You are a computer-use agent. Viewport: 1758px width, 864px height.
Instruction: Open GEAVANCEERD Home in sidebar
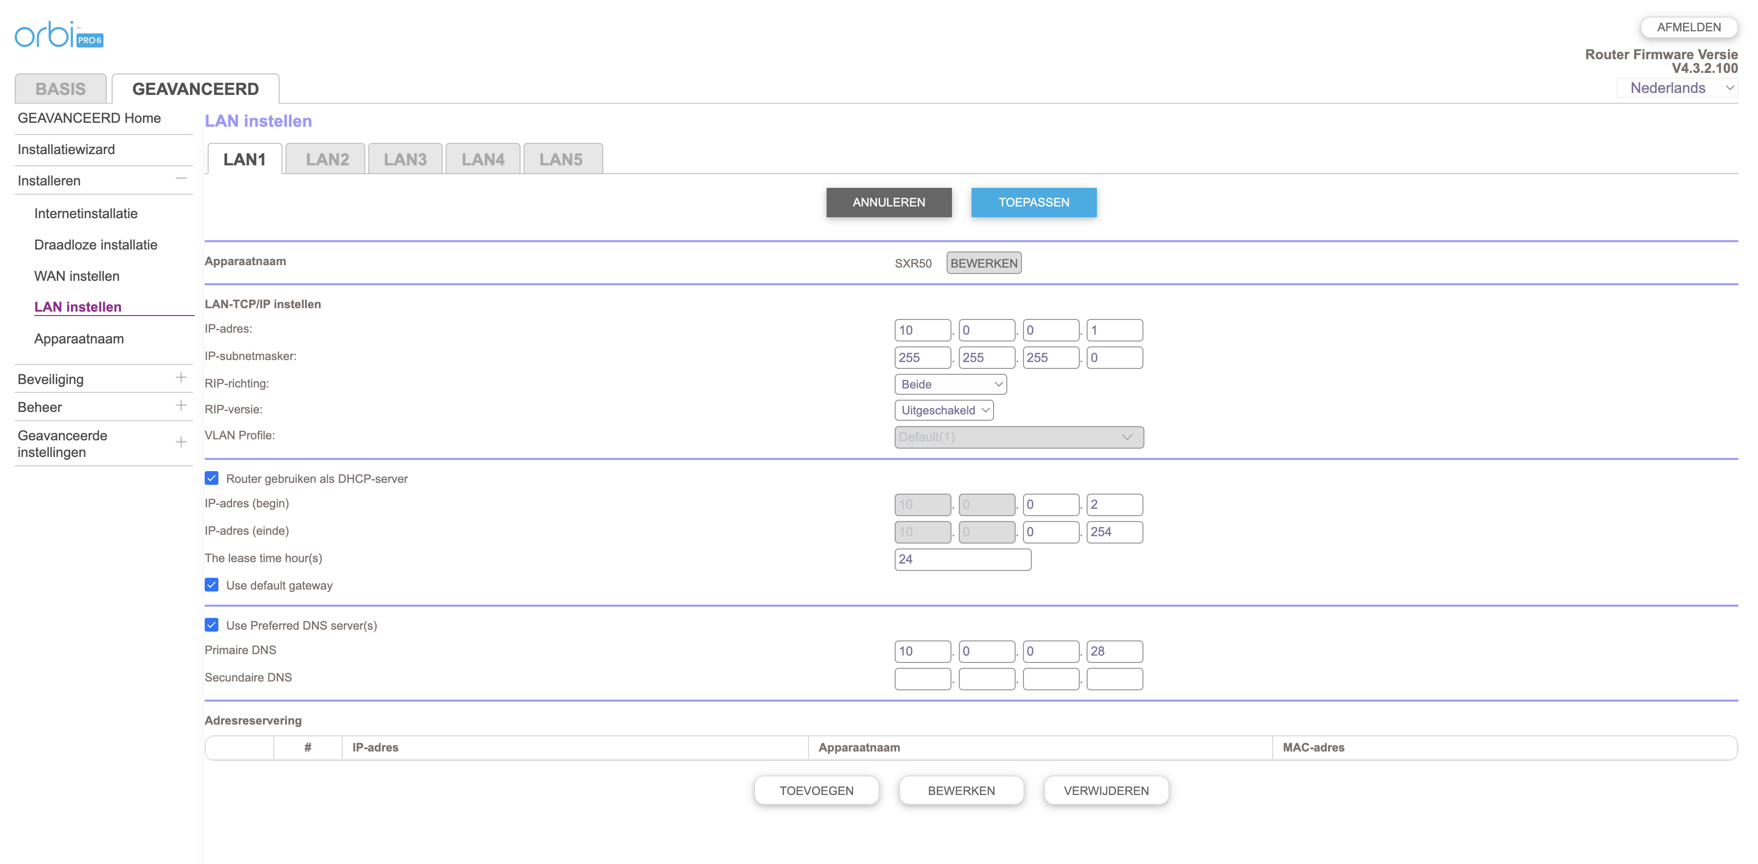[x=90, y=118]
